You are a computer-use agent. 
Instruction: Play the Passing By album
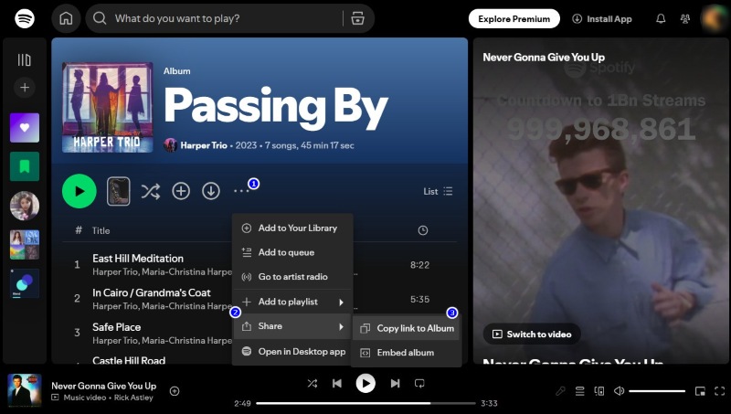79,191
